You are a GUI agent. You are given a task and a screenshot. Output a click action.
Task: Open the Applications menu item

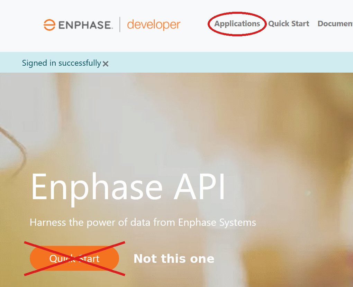pyautogui.click(x=237, y=24)
